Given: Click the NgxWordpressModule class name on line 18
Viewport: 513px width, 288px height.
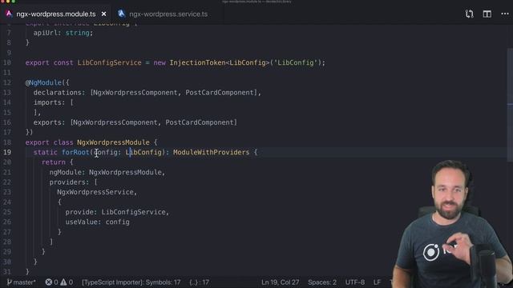Looking at the screenshot, I should [113, 142].
